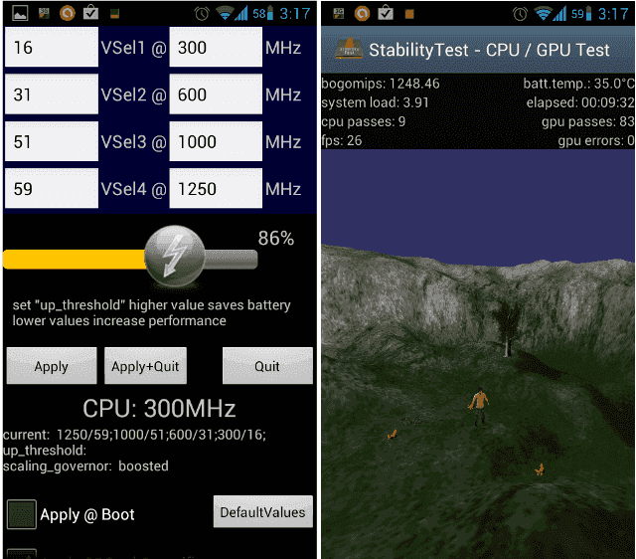Click the system load: 3.91 readout
Image resolution: width=636 pixels, height=559 pixels.
(376, 102)
